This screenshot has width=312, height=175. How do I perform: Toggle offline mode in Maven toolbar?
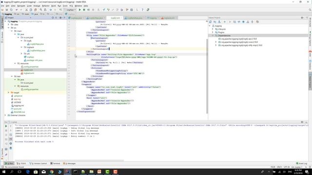pos(239,22)
